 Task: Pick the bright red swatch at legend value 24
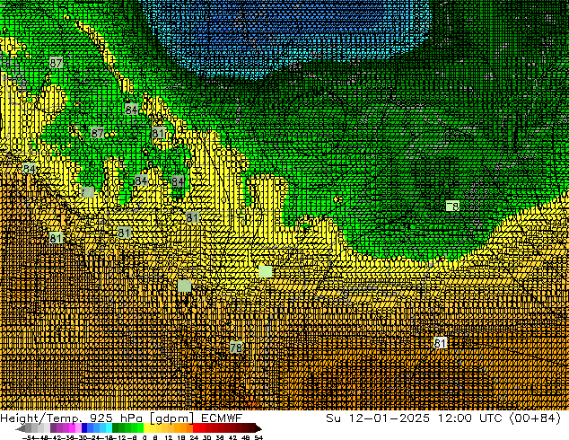(196, 428)
